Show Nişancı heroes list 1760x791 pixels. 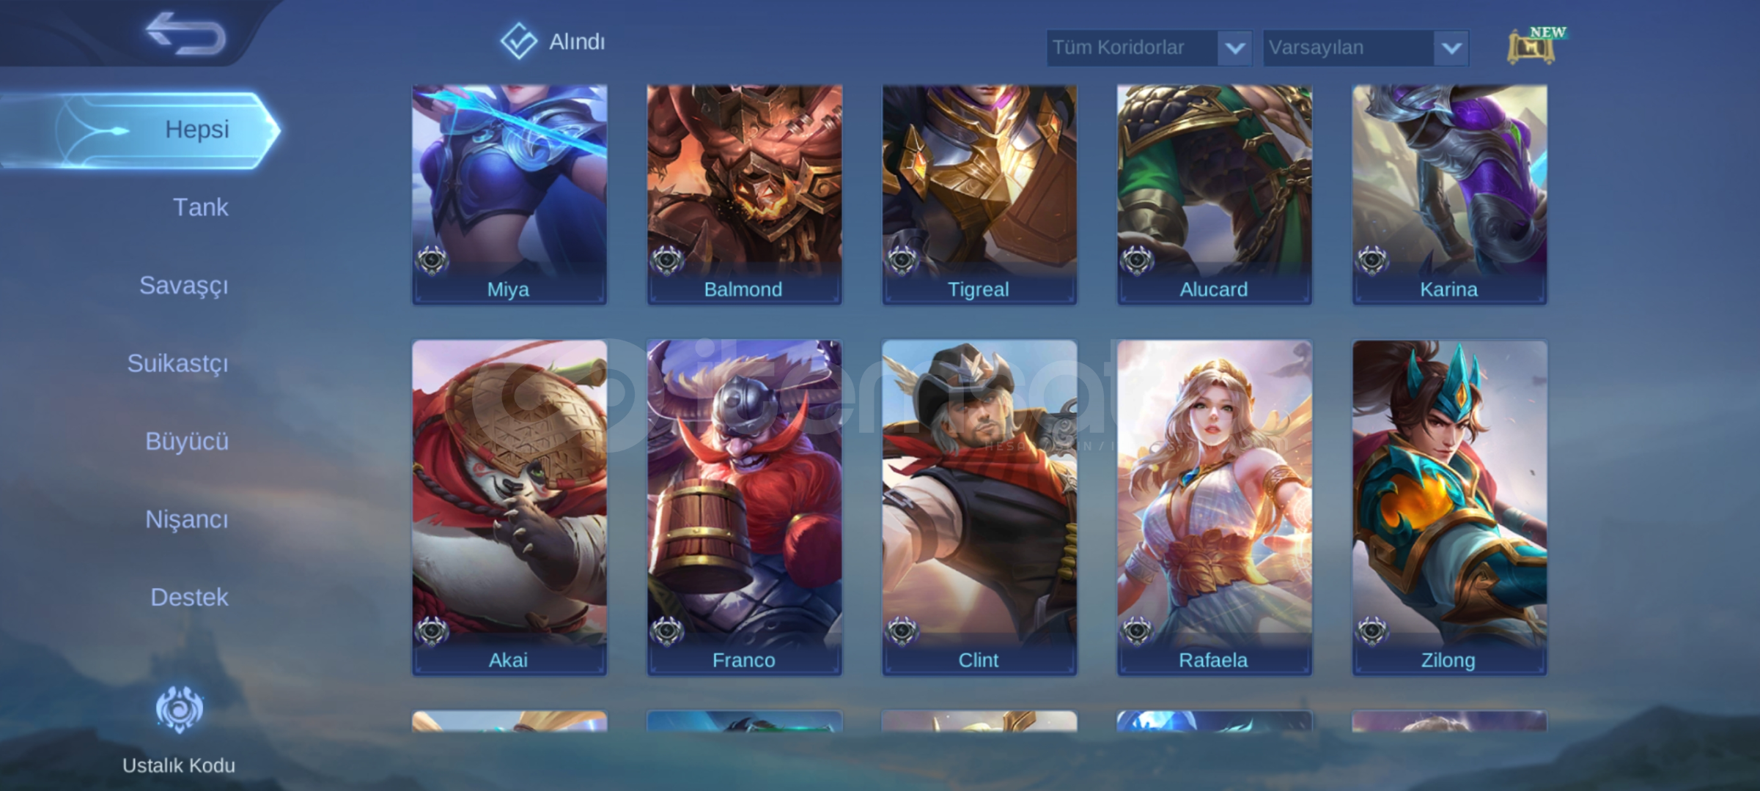(186, 519)
